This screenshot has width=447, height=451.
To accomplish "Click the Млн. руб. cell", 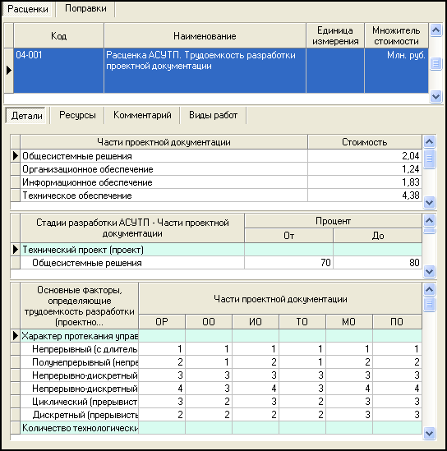I will 396,71.
